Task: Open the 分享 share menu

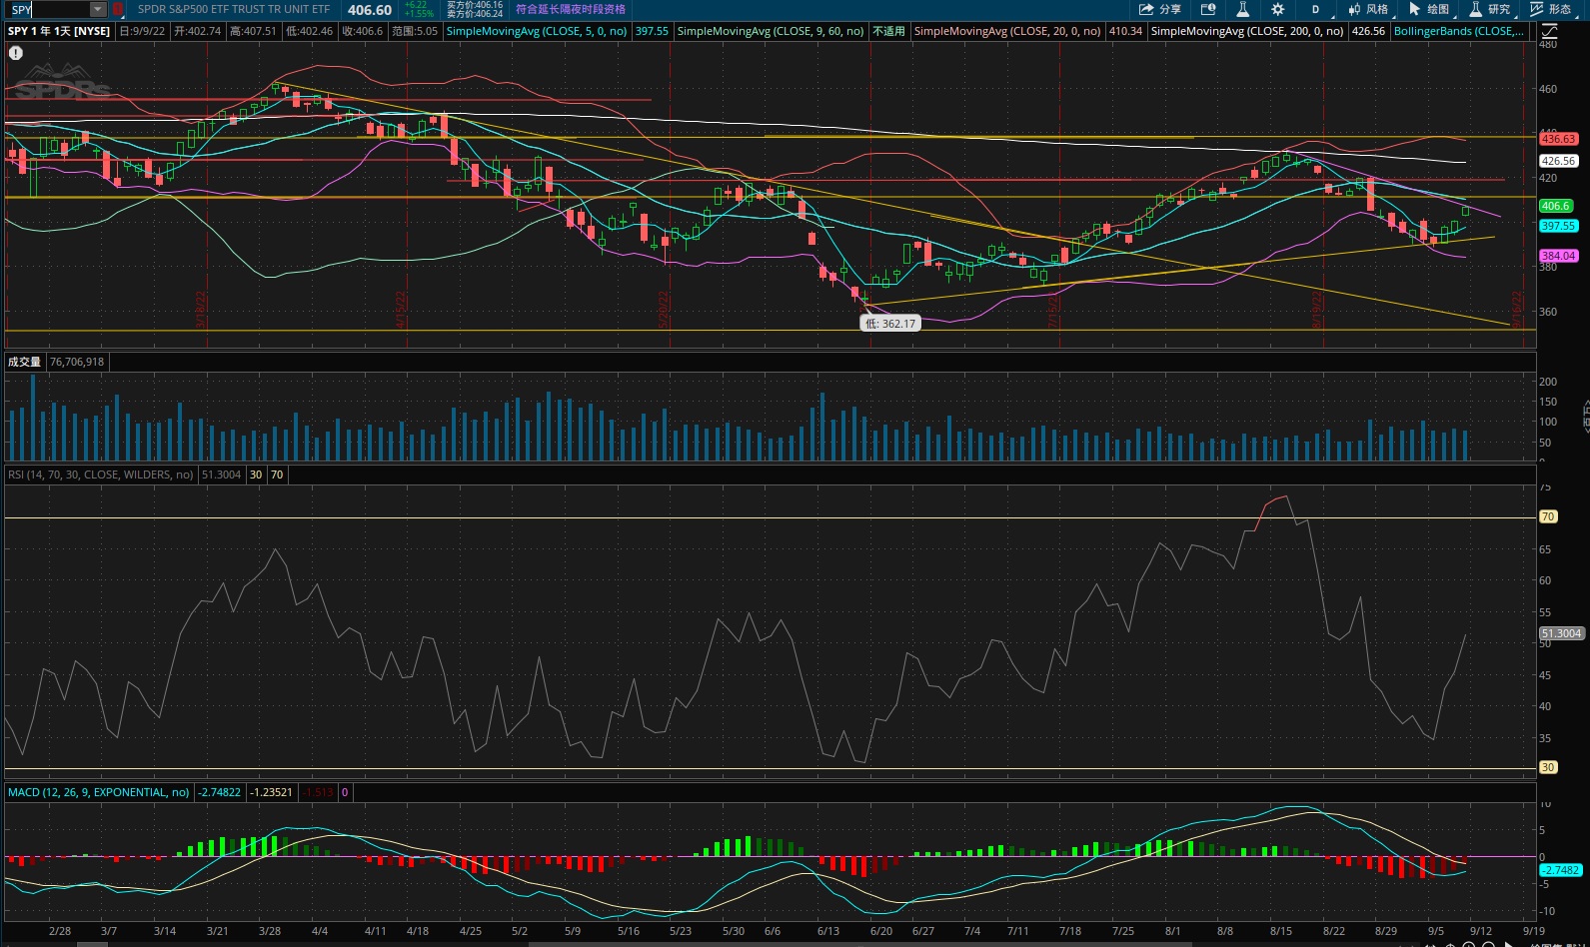Action: (1160, 9)
